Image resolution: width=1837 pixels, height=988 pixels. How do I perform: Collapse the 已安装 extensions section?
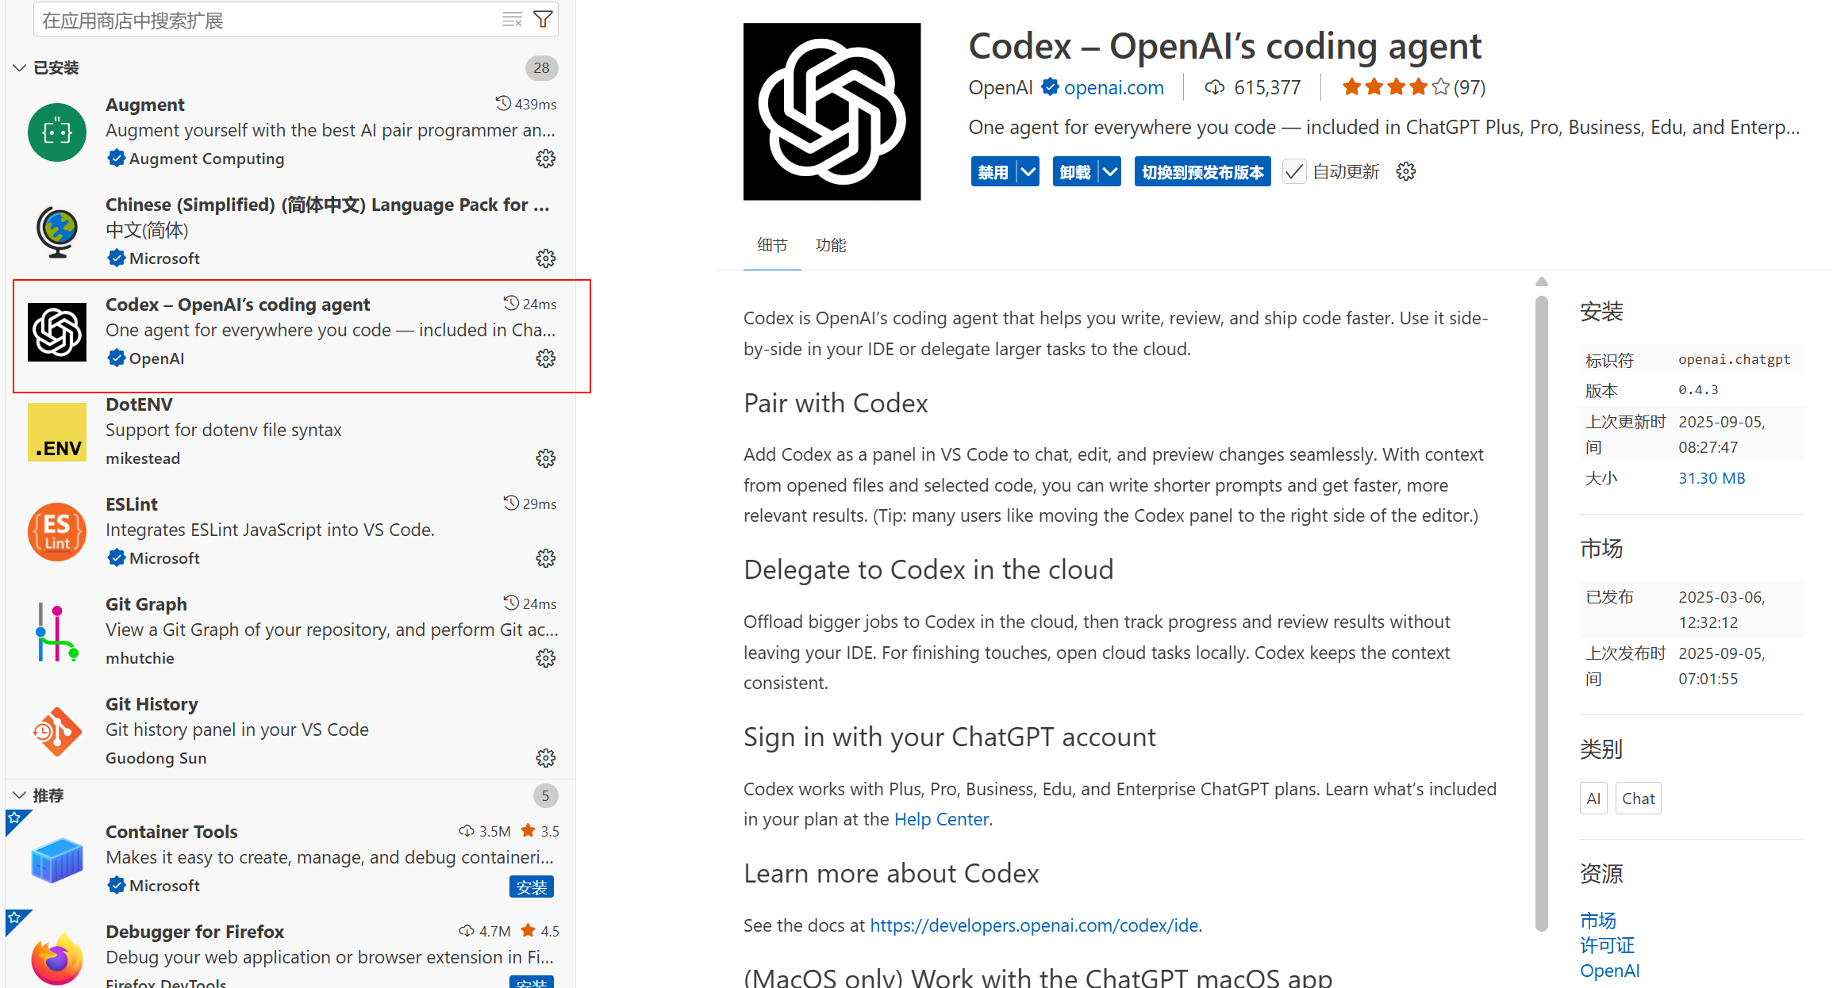[20, 67]
